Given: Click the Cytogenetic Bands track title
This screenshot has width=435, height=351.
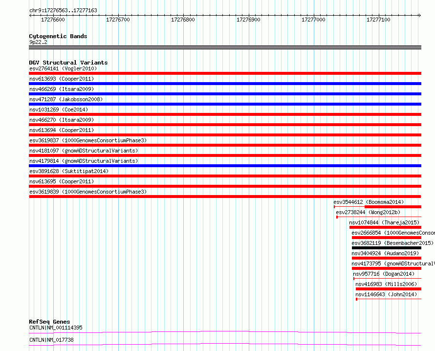Looking at the screenshot, I should coord(58,36).
